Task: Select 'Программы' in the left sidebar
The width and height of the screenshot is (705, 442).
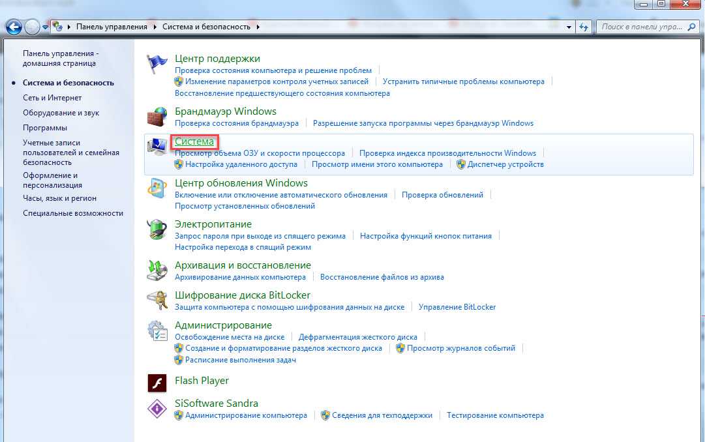Action: [45, 128]
